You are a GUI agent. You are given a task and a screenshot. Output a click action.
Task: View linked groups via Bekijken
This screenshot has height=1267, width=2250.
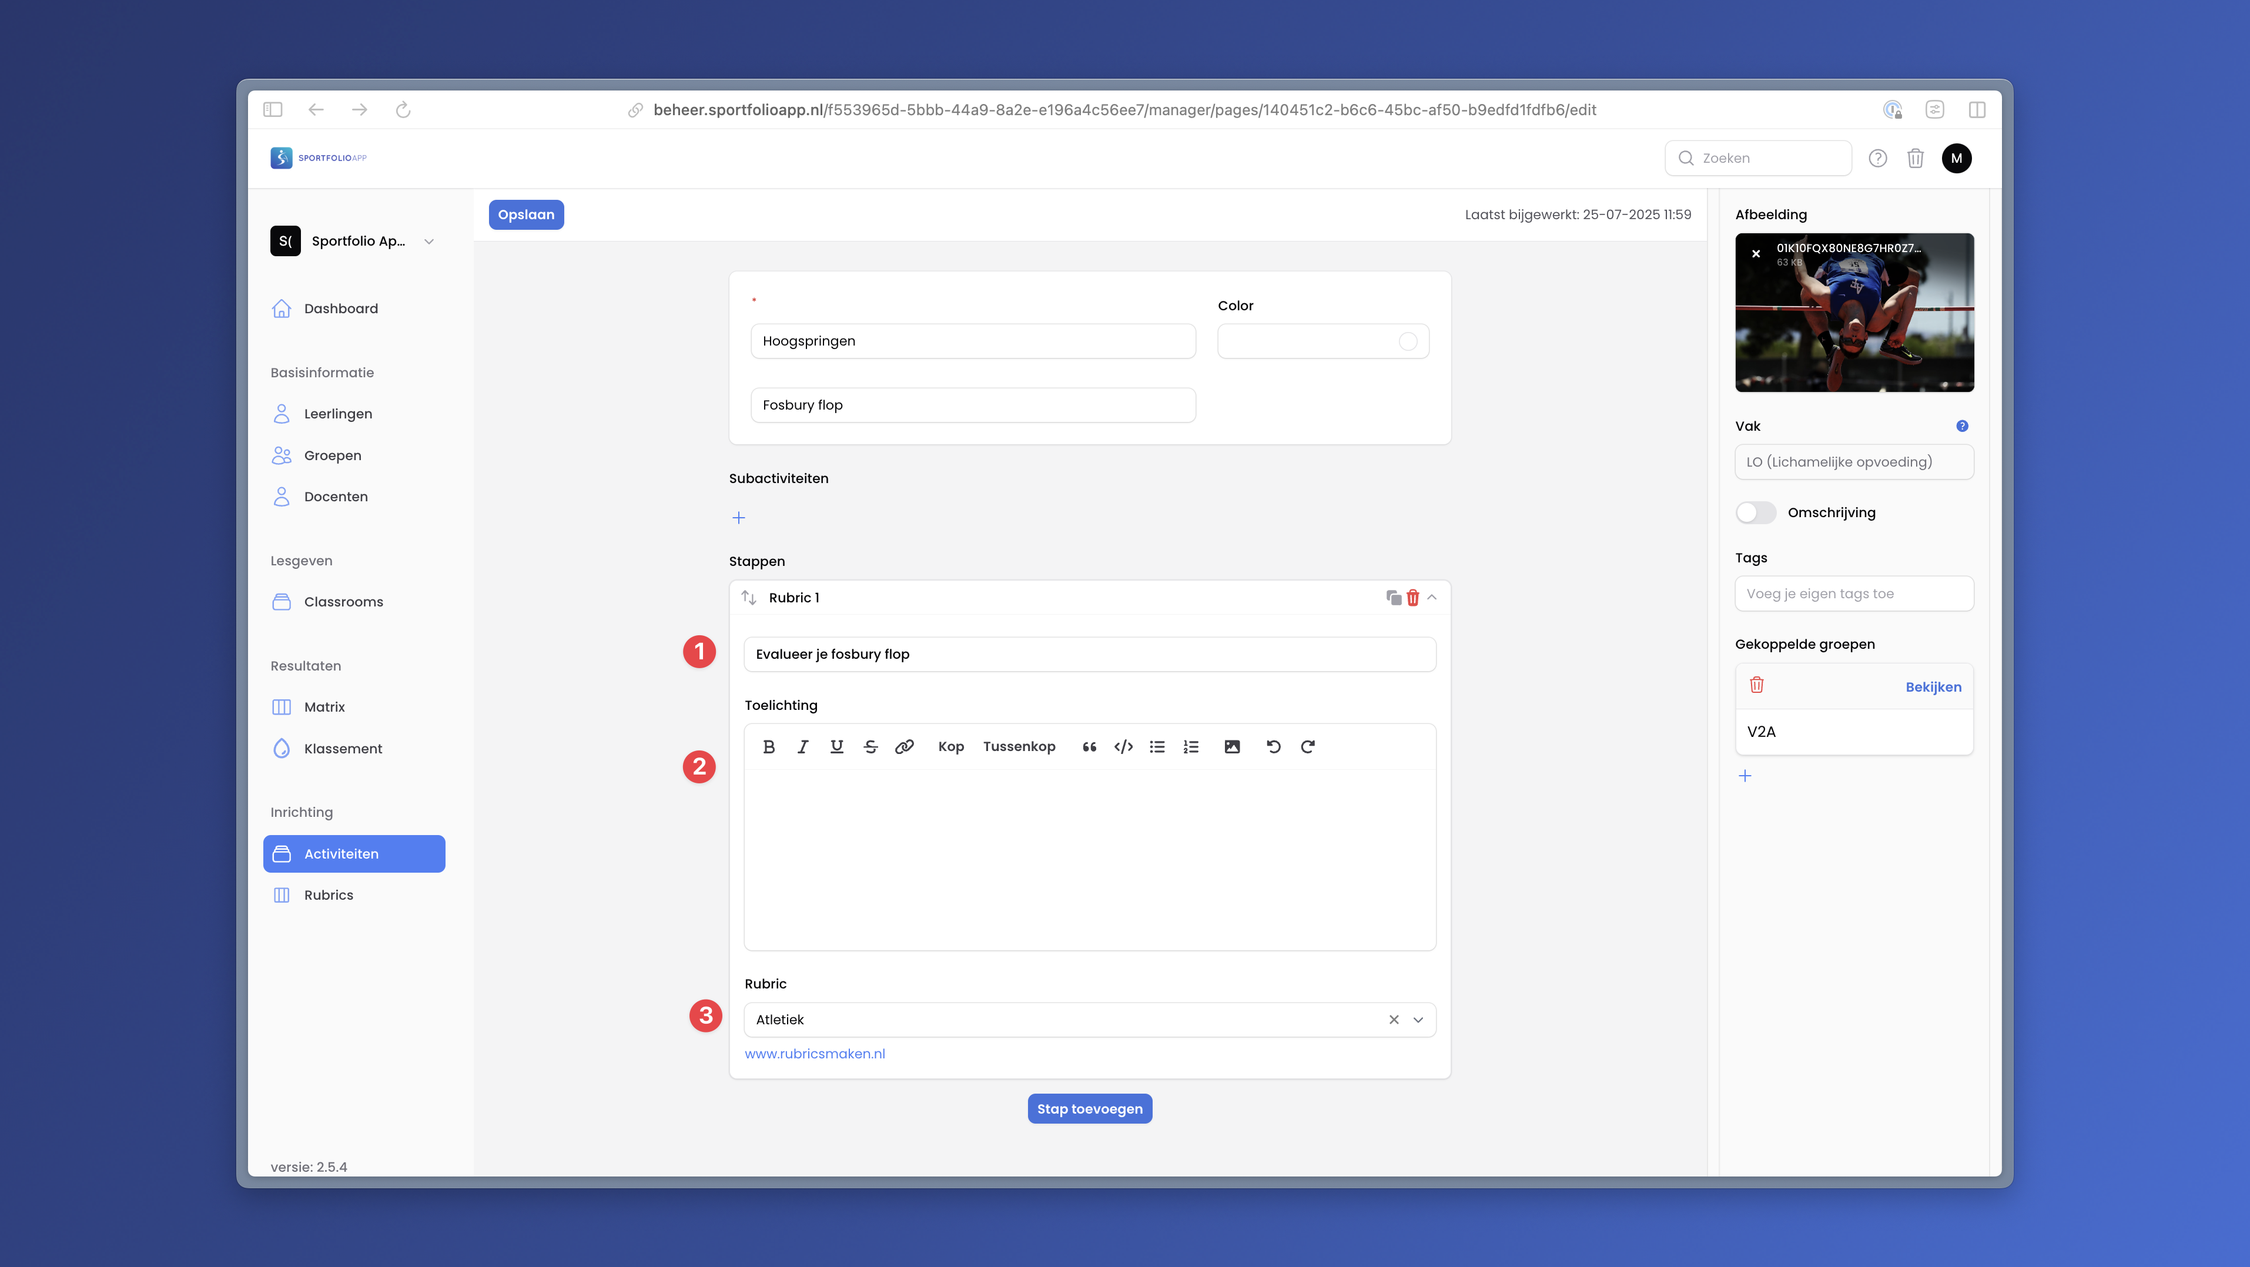[1933, 687]
